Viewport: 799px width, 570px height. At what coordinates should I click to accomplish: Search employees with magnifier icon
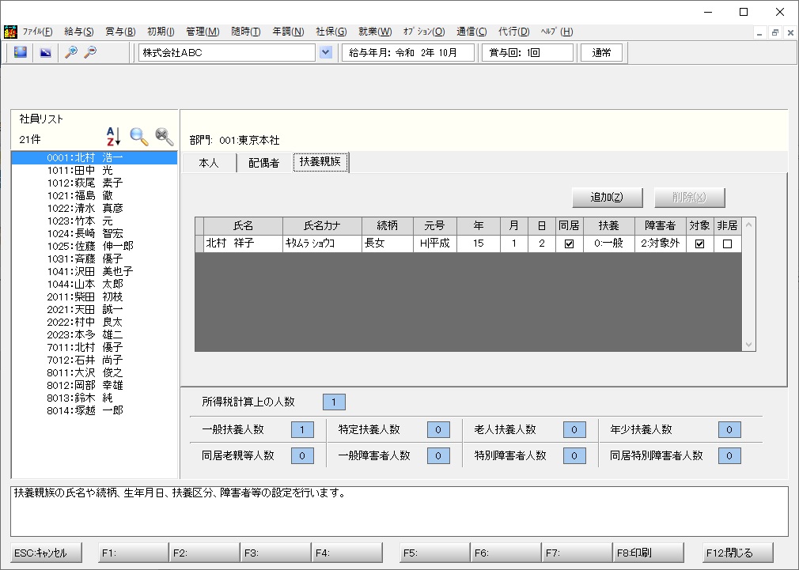pos(138,137)
